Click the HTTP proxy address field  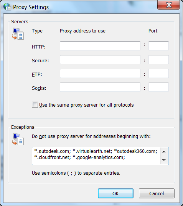click(100, 46)
